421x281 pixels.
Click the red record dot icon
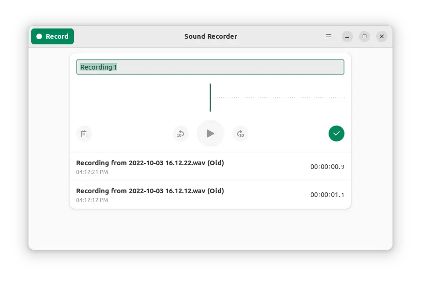[x=40, y=36]
